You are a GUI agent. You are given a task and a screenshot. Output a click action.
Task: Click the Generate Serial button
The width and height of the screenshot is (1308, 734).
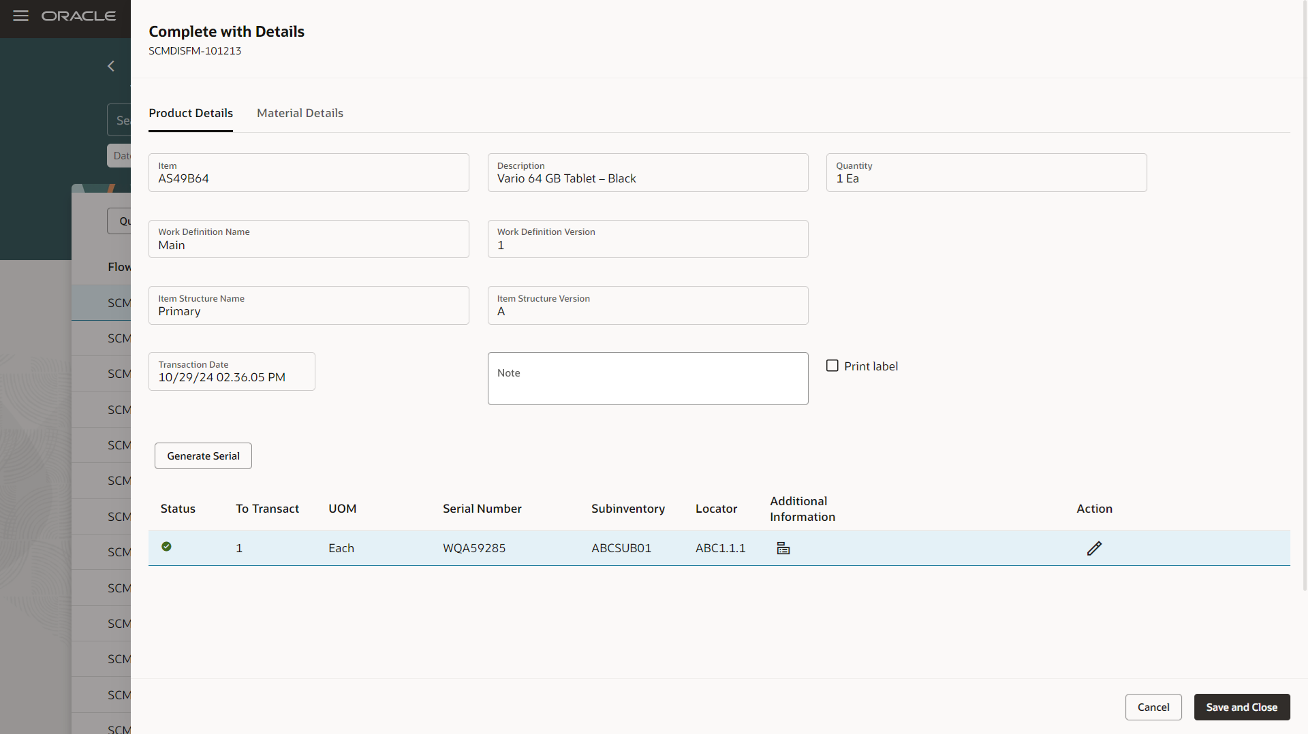[x=203, y=456]
